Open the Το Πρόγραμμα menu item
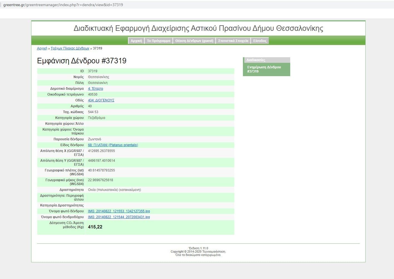This screenshot has height=279, width=394. pyautogui.click(x=159, y=41)
